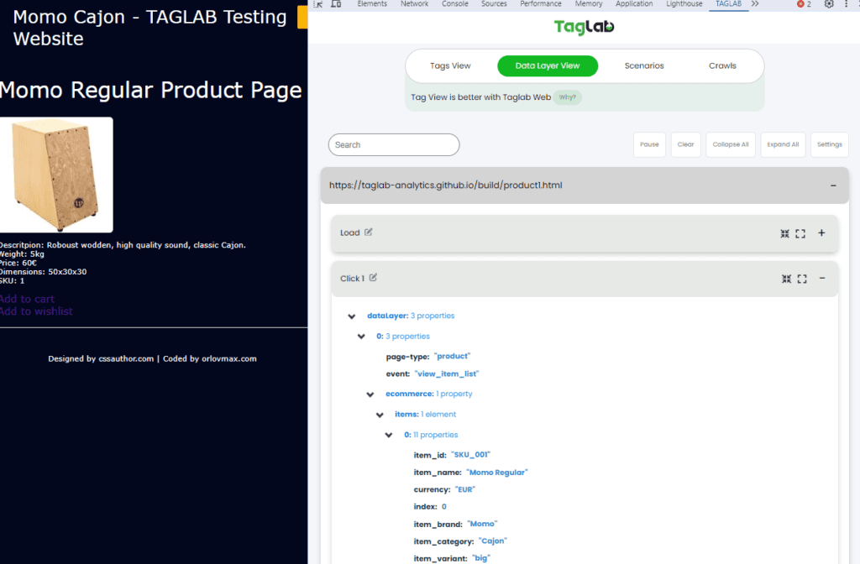Select the Data Layer View tab
This screenshot has height=564, width=860.
548,65
